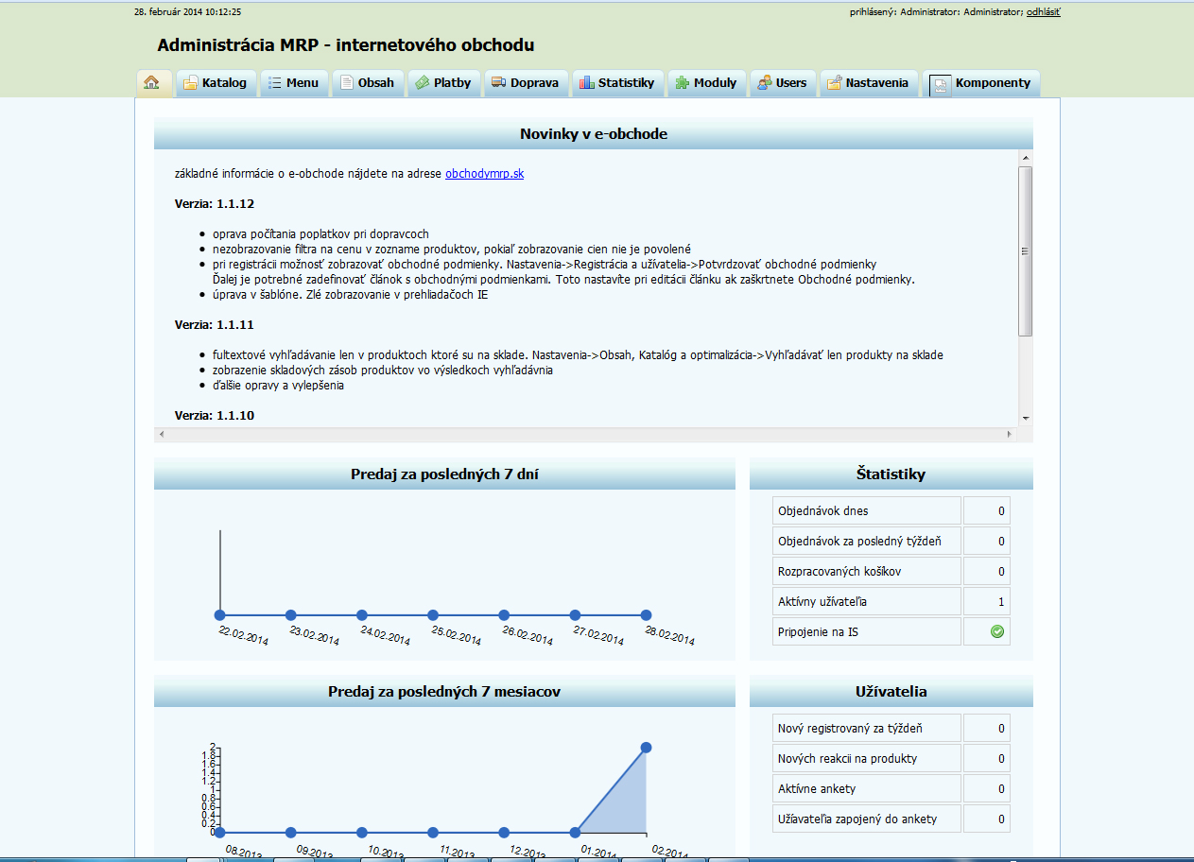Select the 25.02.2014 data point in the chart

[x=433, y=615]
